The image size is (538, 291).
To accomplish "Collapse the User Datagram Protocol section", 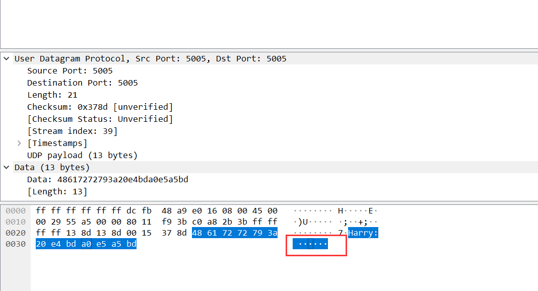I will pos(6,58).
